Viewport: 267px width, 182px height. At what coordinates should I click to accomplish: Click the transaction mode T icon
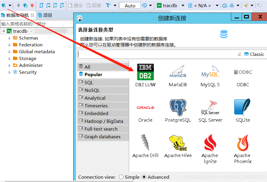click(x=108, y=5)
